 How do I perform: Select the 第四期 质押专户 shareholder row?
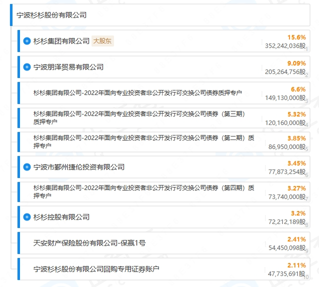pos(164,192)
